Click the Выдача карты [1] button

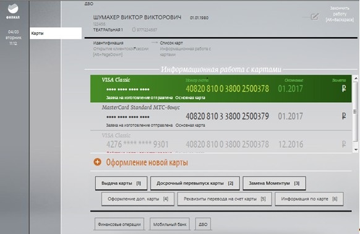pos(121,183)
